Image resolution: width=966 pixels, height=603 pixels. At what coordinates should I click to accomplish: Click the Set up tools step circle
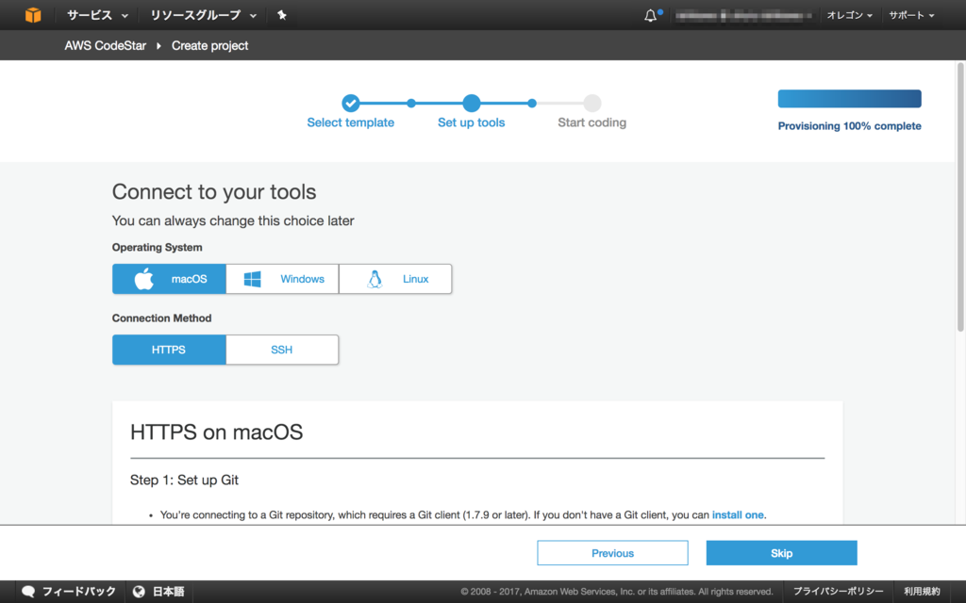click(472, 103)
